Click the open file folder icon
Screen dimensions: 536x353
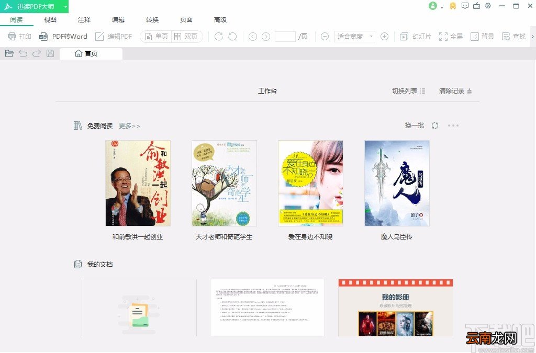pos(9,53)
